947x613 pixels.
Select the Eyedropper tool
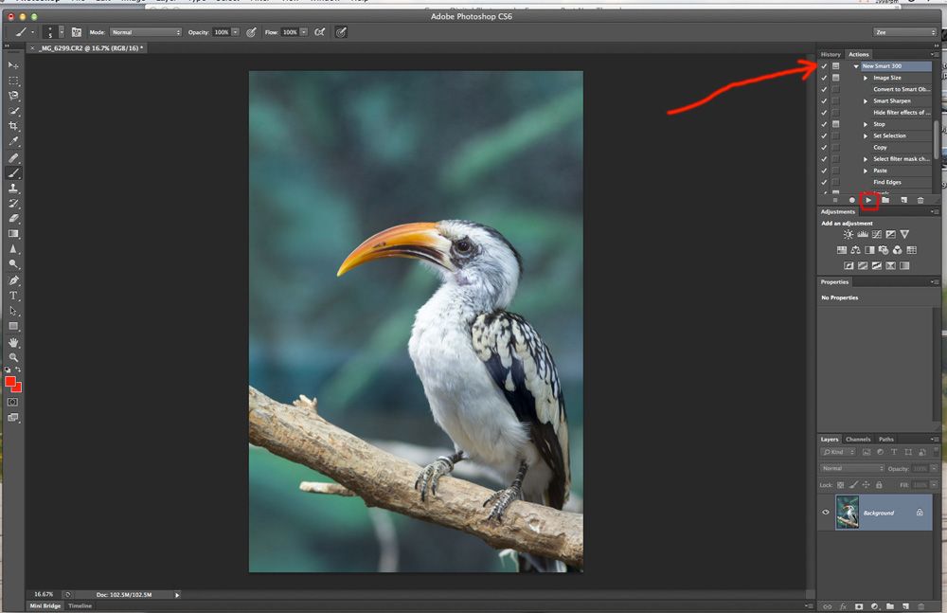(x=13, y=141)
